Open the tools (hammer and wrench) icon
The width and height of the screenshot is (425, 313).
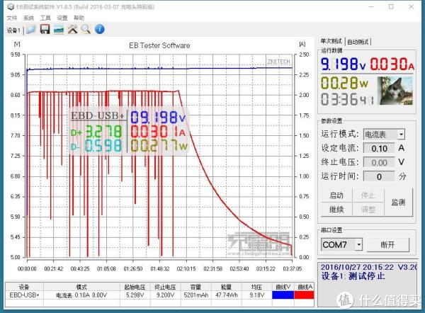[72, 29]
